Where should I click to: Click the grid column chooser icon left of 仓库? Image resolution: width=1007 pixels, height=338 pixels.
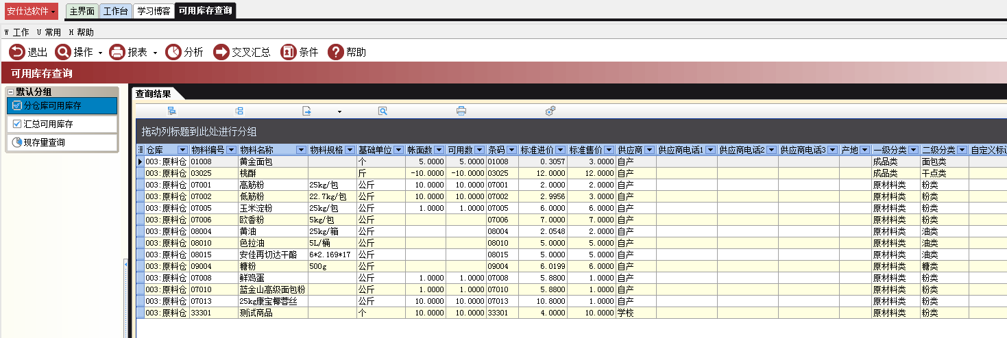141,150
